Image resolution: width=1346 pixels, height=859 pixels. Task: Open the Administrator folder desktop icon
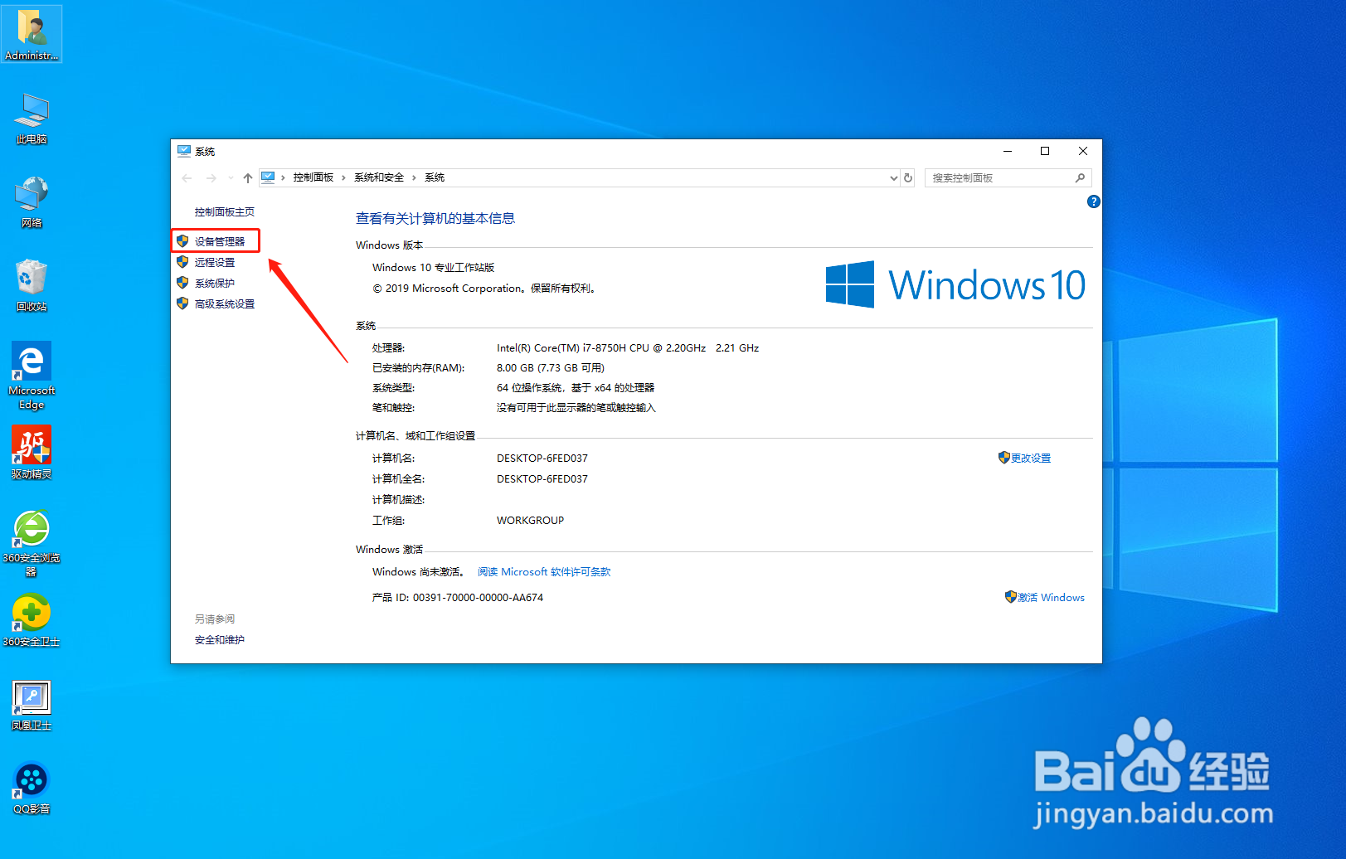click(32, 33)
